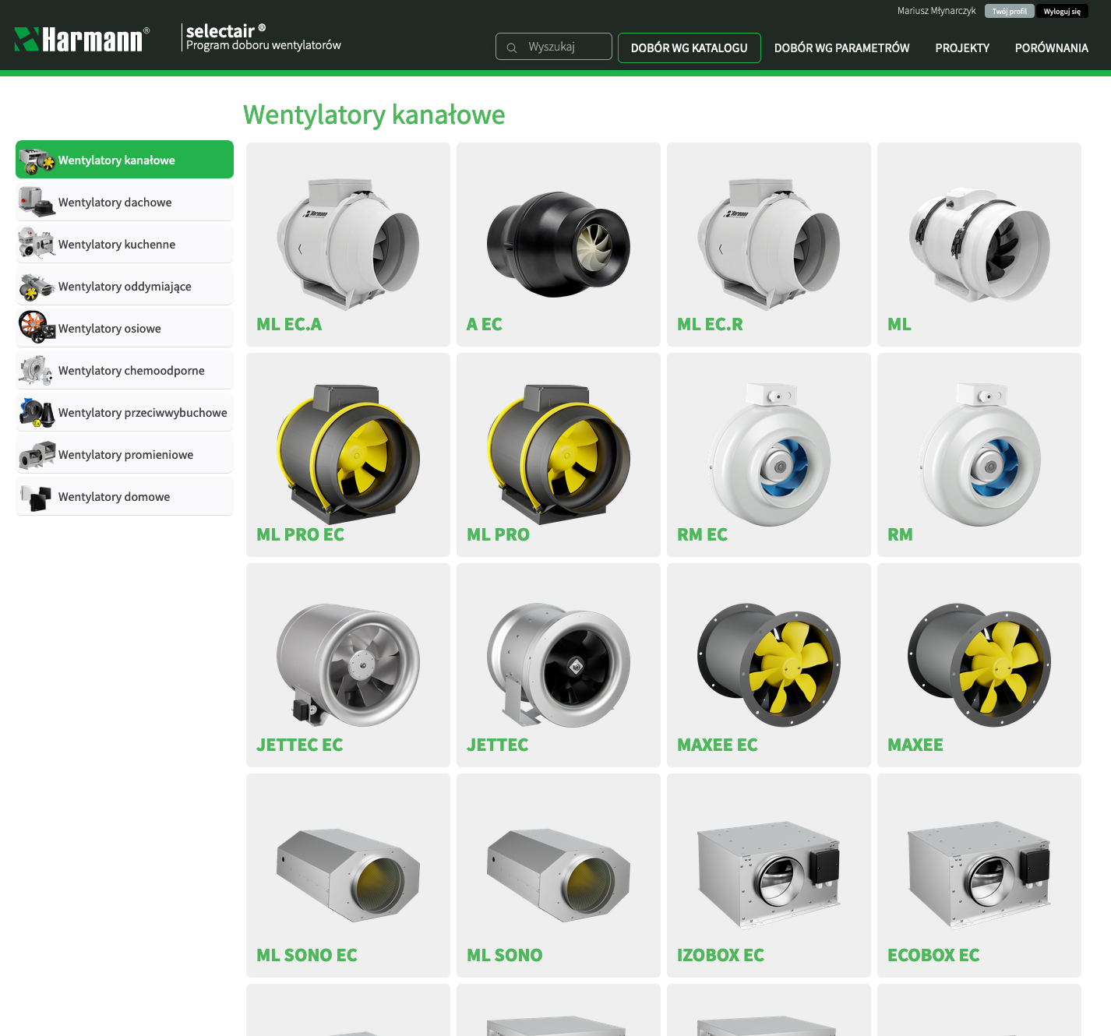Viewport: 1111px width, 1036px height.
Task: Open the JETTEC EC fan image
Action: pos(348,664)
